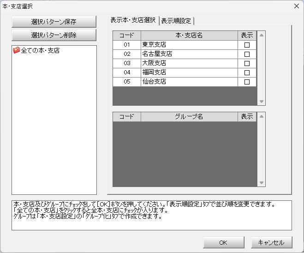
Task: Click the up arrow of the group list scrollbar
Action: pyautogui.click(x=262, y=116)
